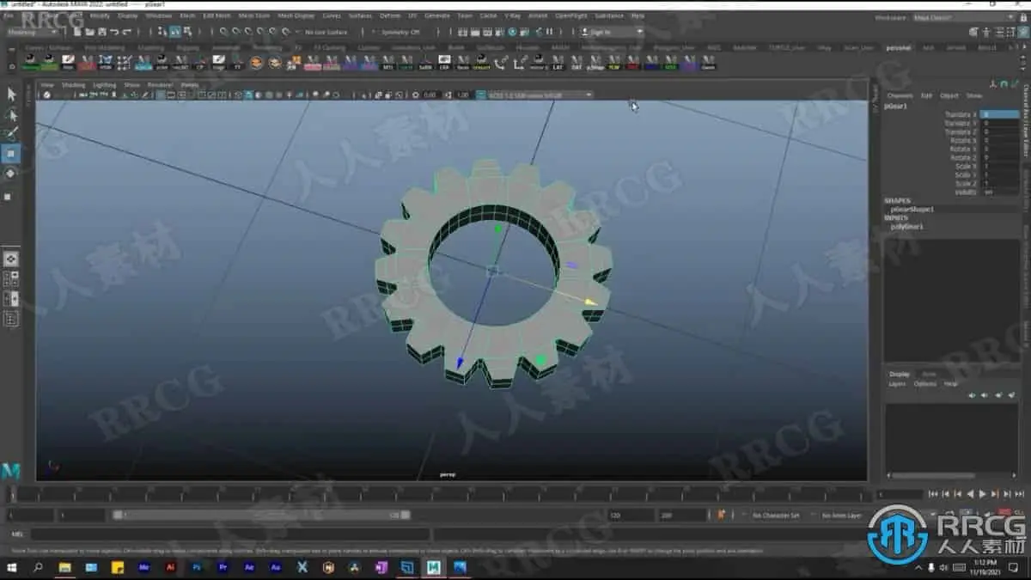Screen dimensions: 1031x580
Task: Toggle pause viewport icon near Sign In
Action: (x=549, y=32)
